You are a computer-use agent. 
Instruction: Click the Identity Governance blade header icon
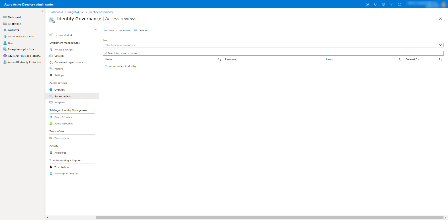[52, 20]
